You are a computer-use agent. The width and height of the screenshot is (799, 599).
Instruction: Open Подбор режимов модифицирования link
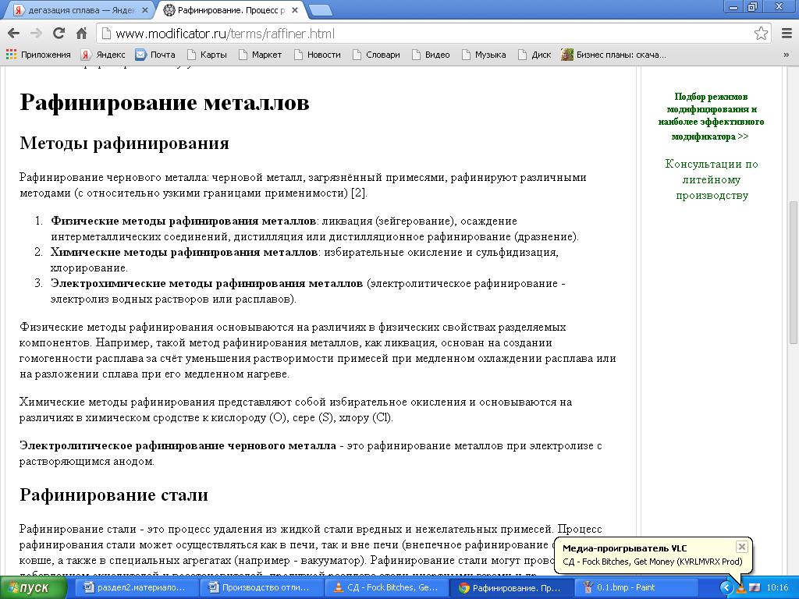pos(711,116)
